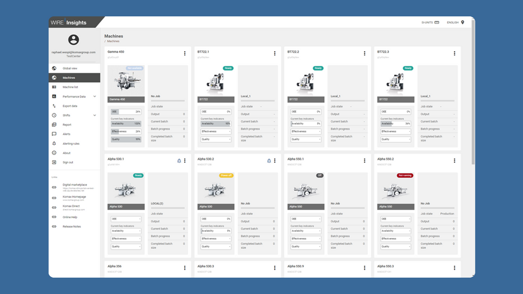Click the Alerting rules bell icon
The height and width of the screenshot is (294, 523).
54,143
